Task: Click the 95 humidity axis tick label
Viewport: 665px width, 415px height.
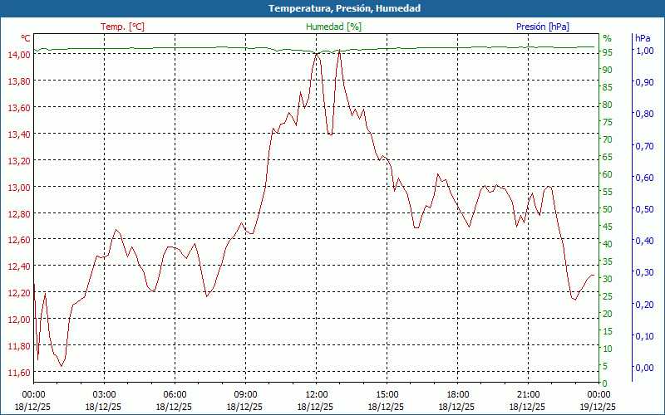Action: click(x=608, y=52)
